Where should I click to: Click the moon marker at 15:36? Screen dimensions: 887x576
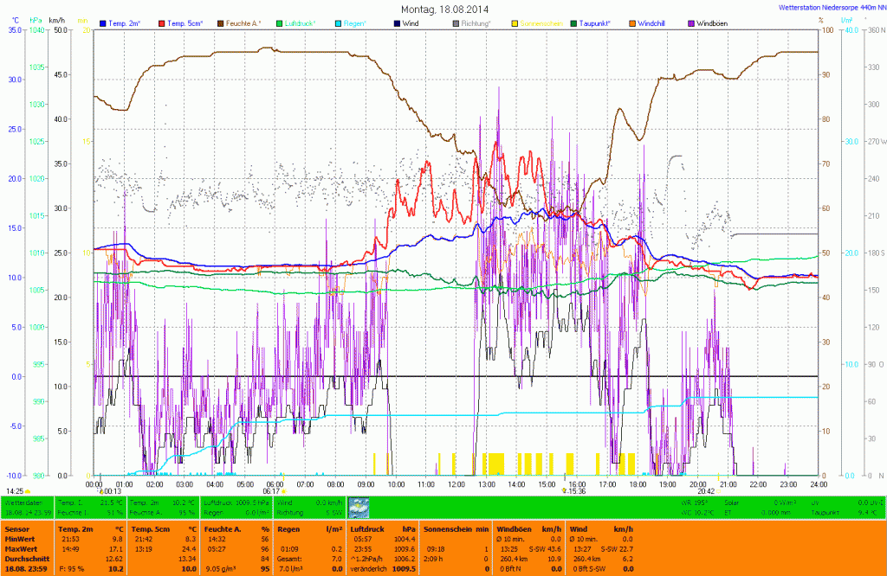coord(564,490)
